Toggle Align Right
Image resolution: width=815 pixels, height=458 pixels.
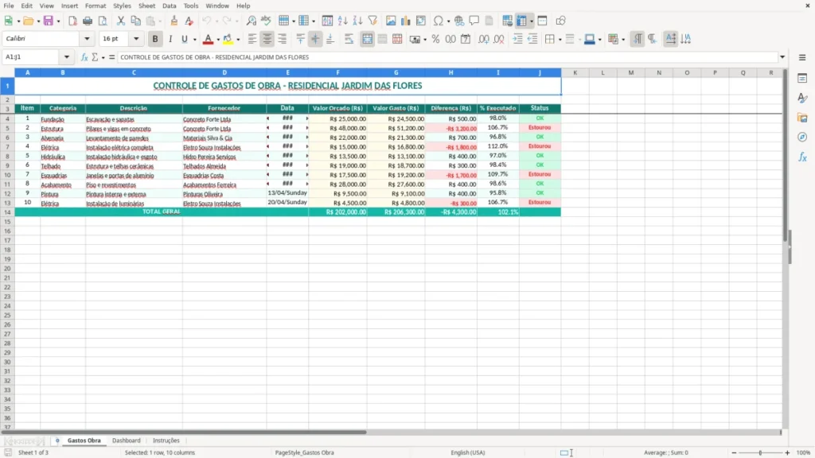[x=283, y=39]
